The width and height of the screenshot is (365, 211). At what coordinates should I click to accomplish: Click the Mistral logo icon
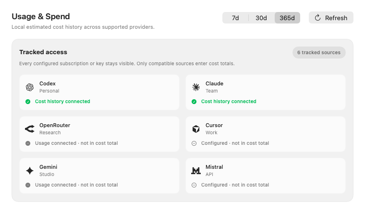click(x=196, y=171)
